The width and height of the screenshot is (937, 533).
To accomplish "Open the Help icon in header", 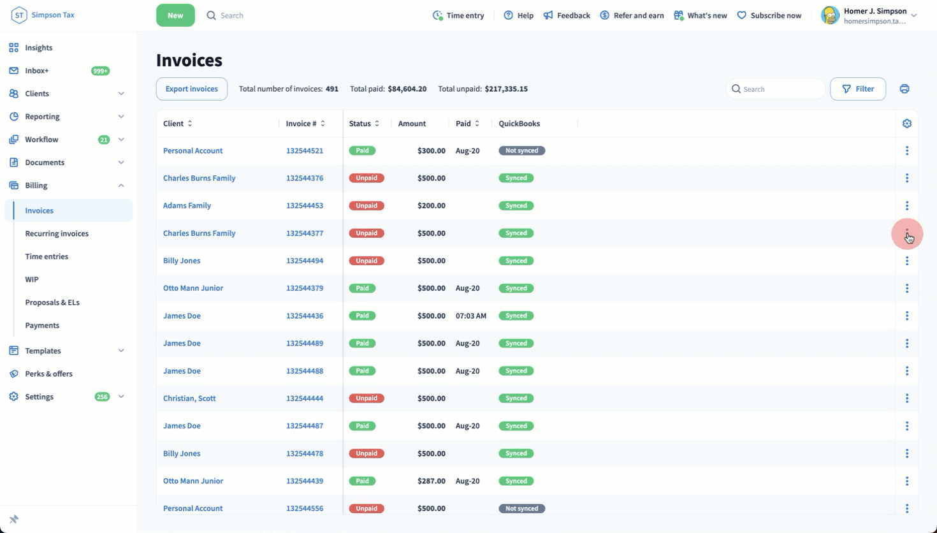I will click(508, 15).
